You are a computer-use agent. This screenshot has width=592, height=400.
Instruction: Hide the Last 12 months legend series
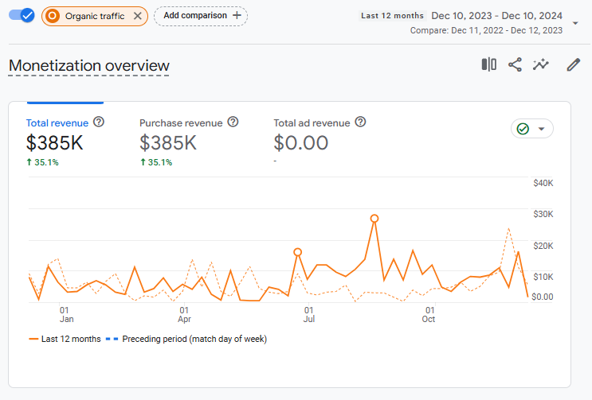pyautogui.click(x=65, y=339)
